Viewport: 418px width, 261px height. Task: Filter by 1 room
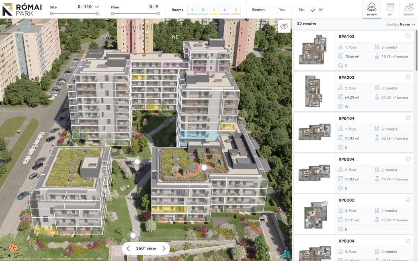tap(192, 10)
